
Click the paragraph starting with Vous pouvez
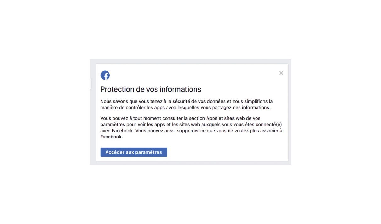point(191,127)
